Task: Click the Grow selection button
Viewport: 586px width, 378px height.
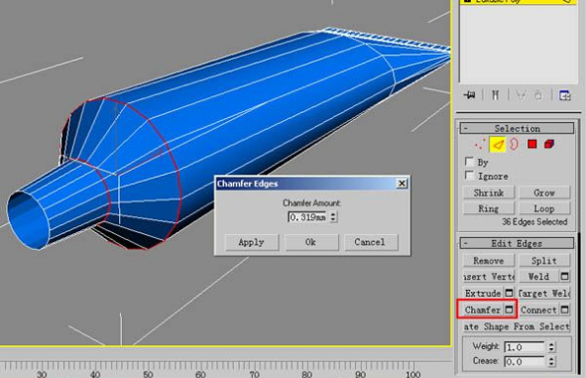Action: pyautogui.click(x=544, y=192)
